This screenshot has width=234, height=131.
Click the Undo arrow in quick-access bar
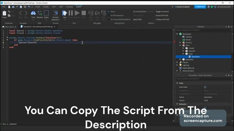click(29, 7)
